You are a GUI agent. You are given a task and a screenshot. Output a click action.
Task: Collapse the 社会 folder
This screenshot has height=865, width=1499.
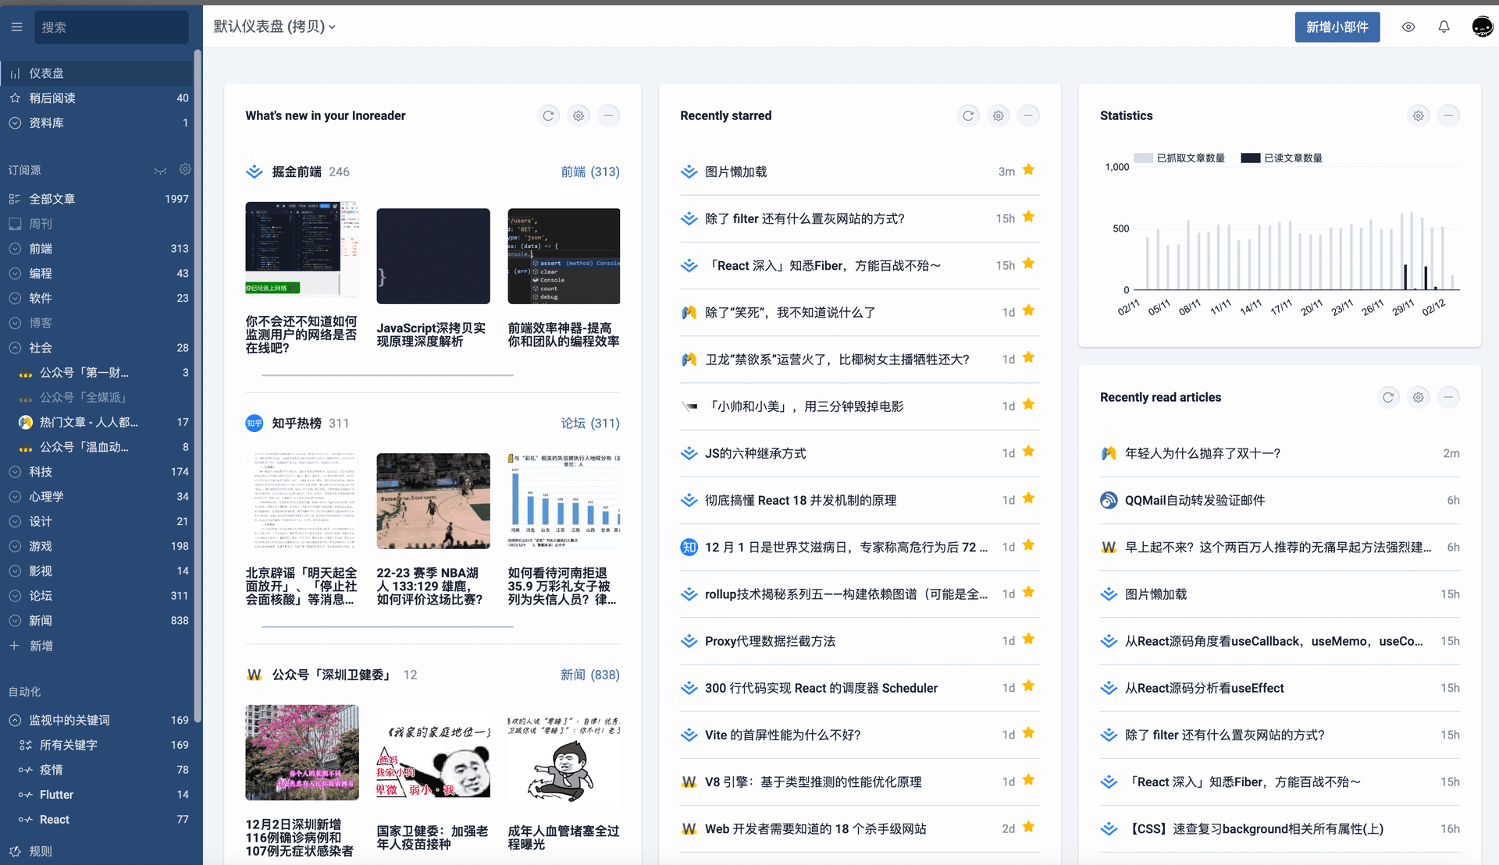[x=15, y=348]
